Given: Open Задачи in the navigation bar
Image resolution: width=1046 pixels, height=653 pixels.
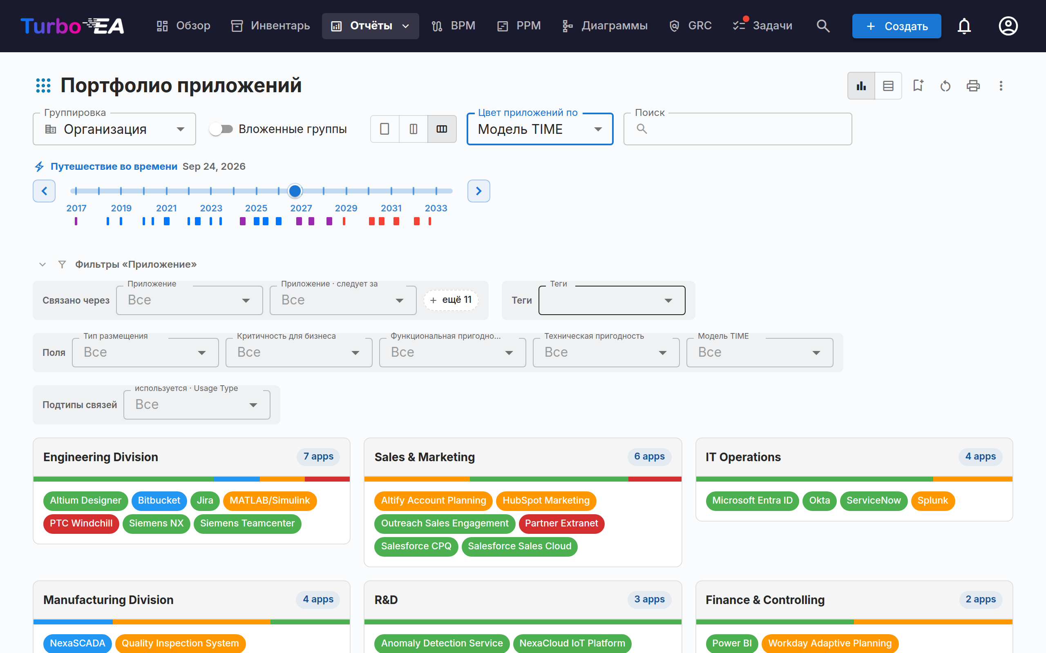Looking at the screenshot, I should pyautogui.click(x=762, y=26).
